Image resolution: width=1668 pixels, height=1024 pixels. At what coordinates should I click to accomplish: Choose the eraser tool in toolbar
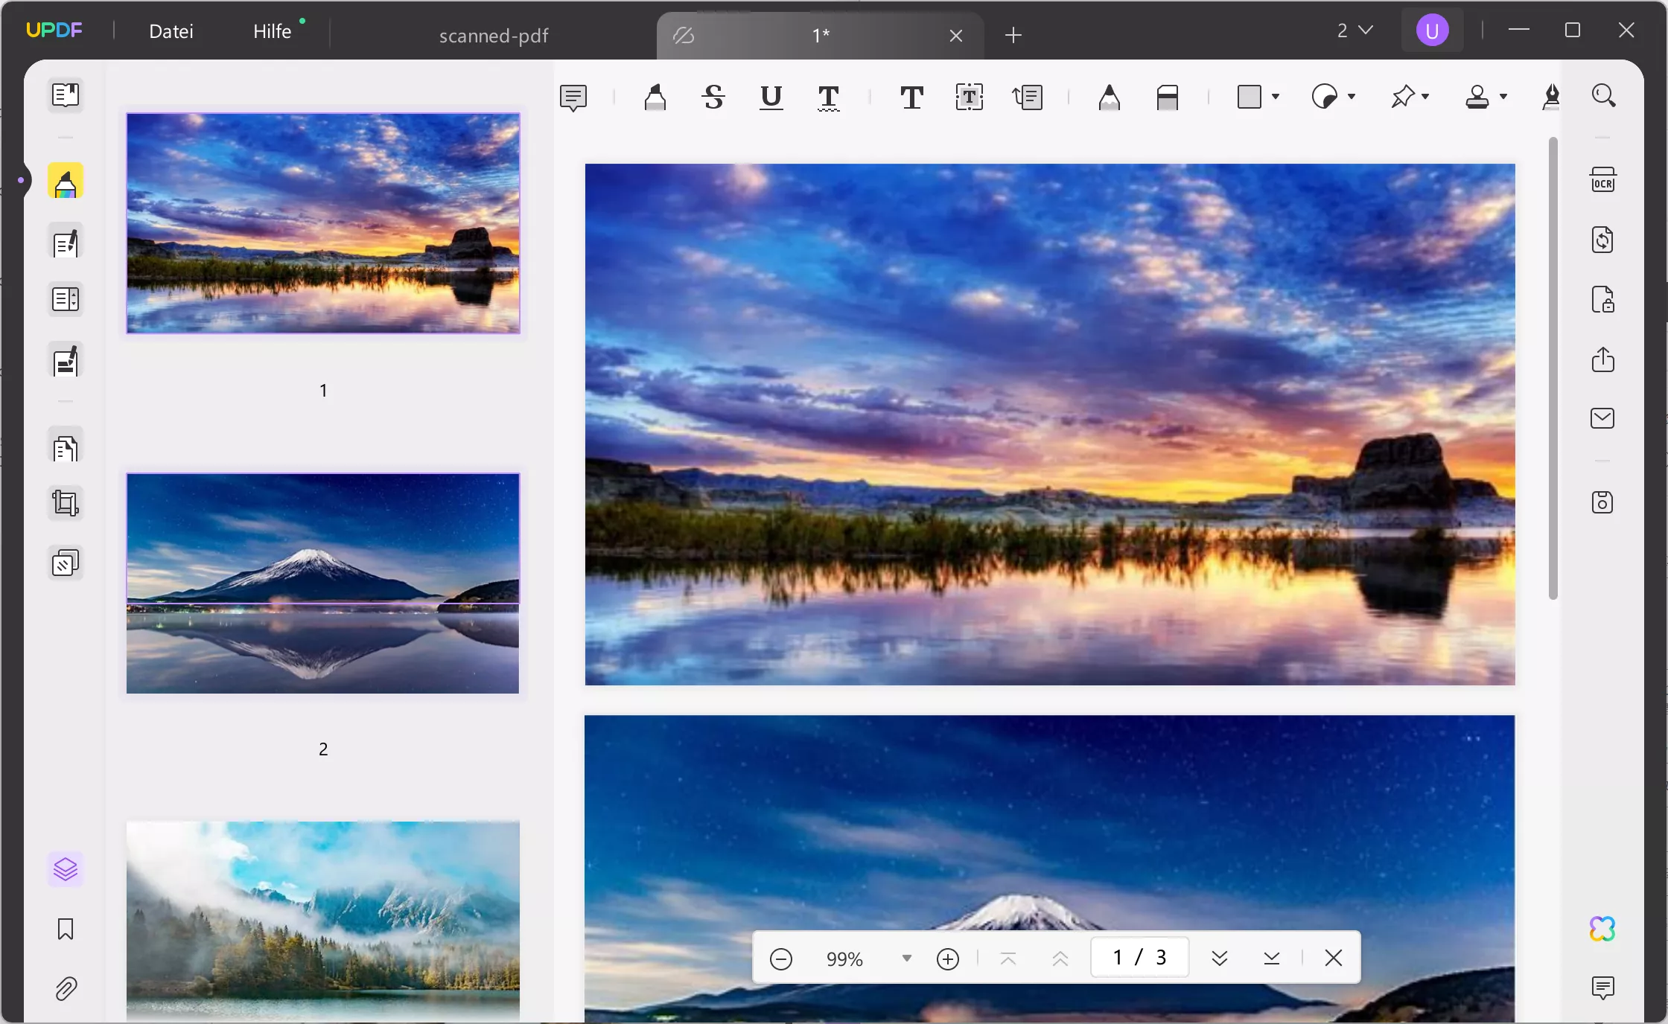[1167, 97]
